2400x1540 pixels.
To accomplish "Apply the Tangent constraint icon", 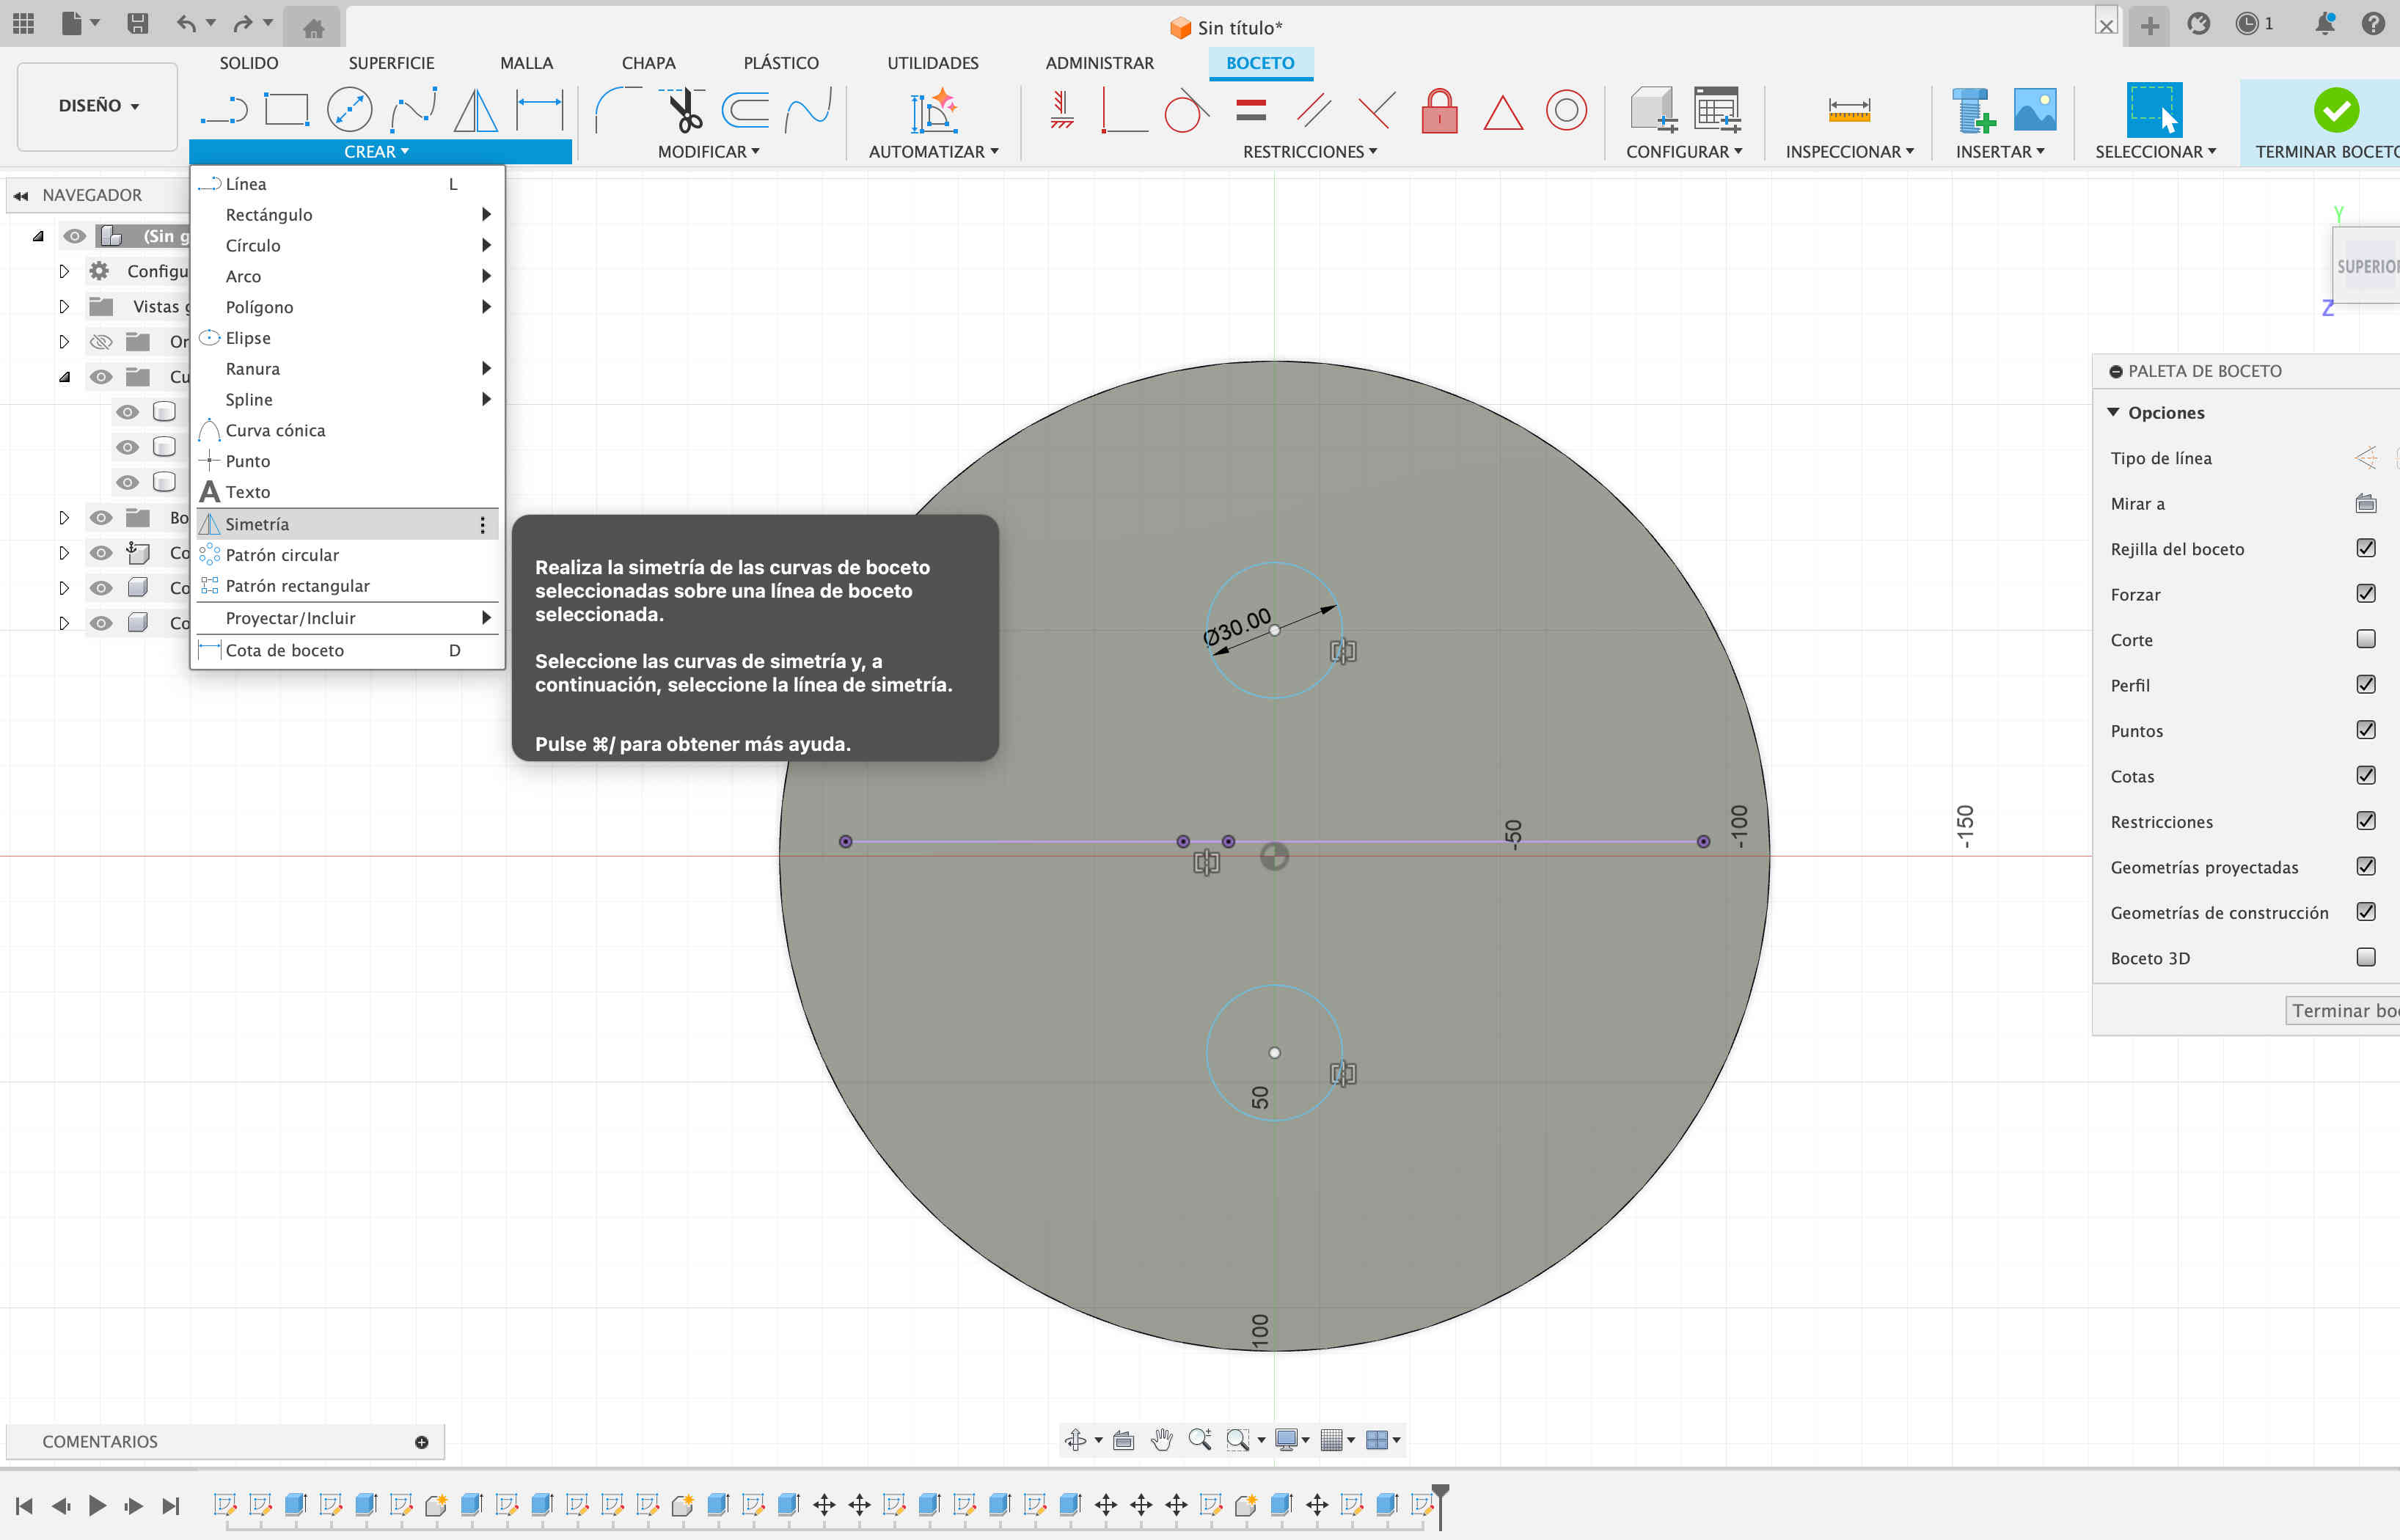I will (1186, 110).
